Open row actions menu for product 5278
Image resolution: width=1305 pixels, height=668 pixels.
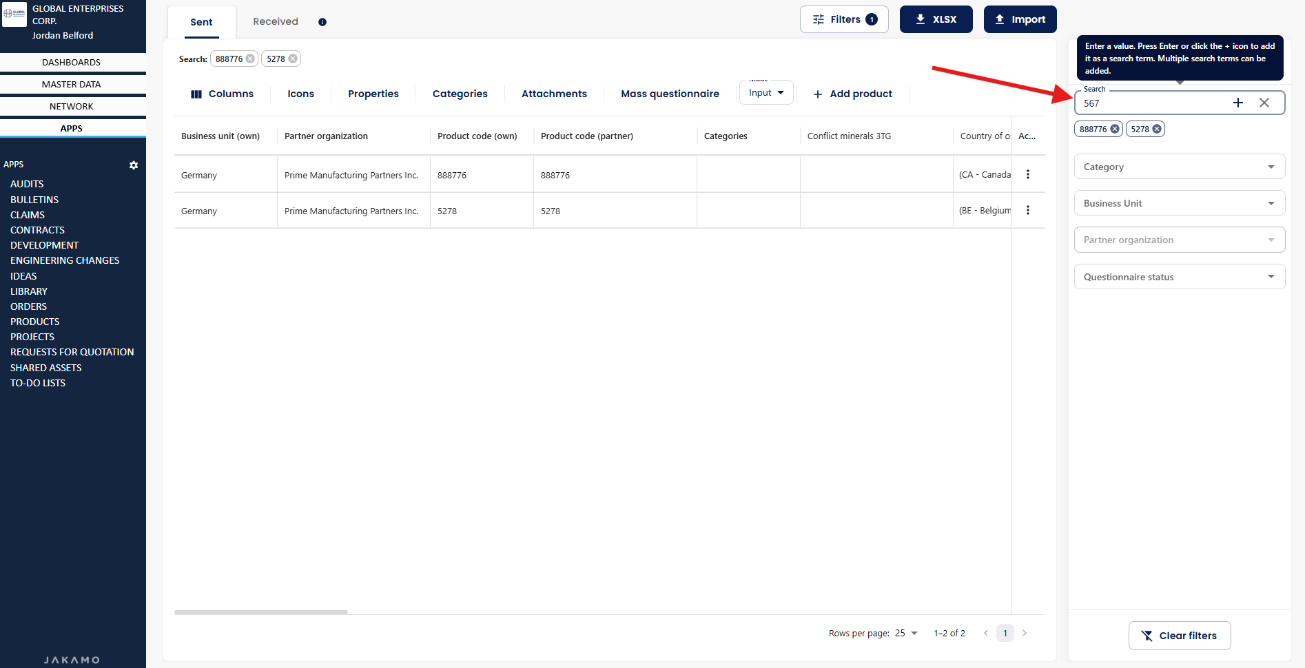1027,211
